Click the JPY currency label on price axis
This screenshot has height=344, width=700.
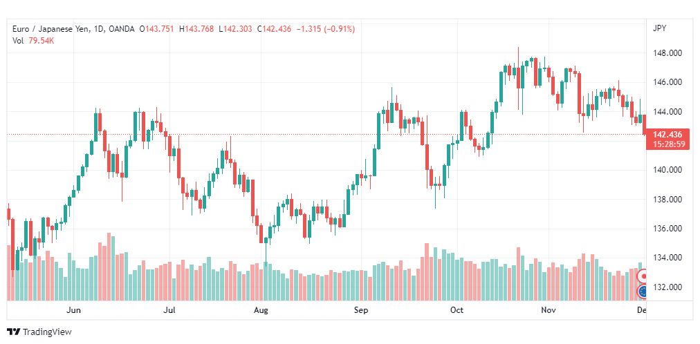[659, 28]
